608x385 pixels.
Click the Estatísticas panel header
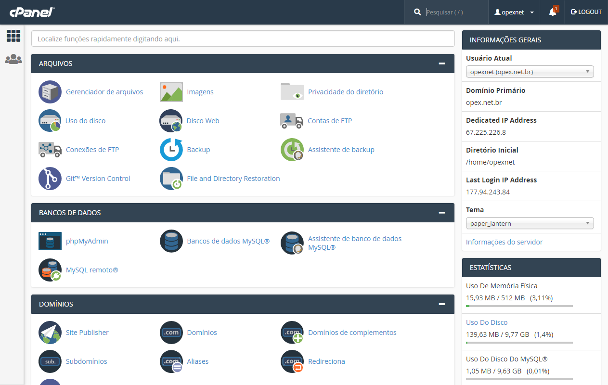click(531, 268)
